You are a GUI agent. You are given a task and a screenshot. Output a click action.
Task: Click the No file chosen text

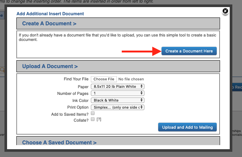(131, 79)
